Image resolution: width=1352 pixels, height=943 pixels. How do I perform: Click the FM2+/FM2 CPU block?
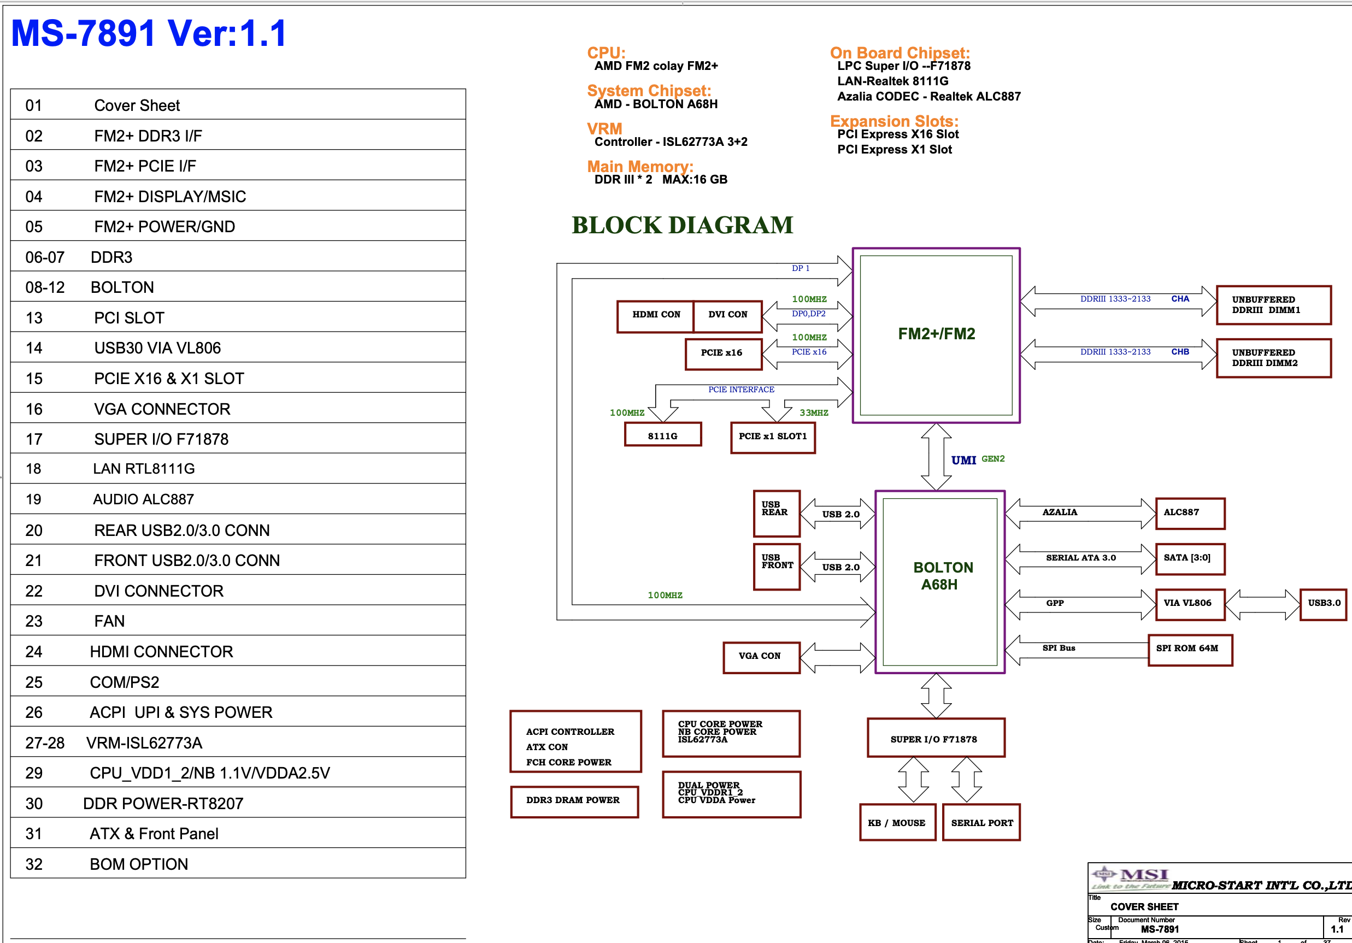click(936, 335)
